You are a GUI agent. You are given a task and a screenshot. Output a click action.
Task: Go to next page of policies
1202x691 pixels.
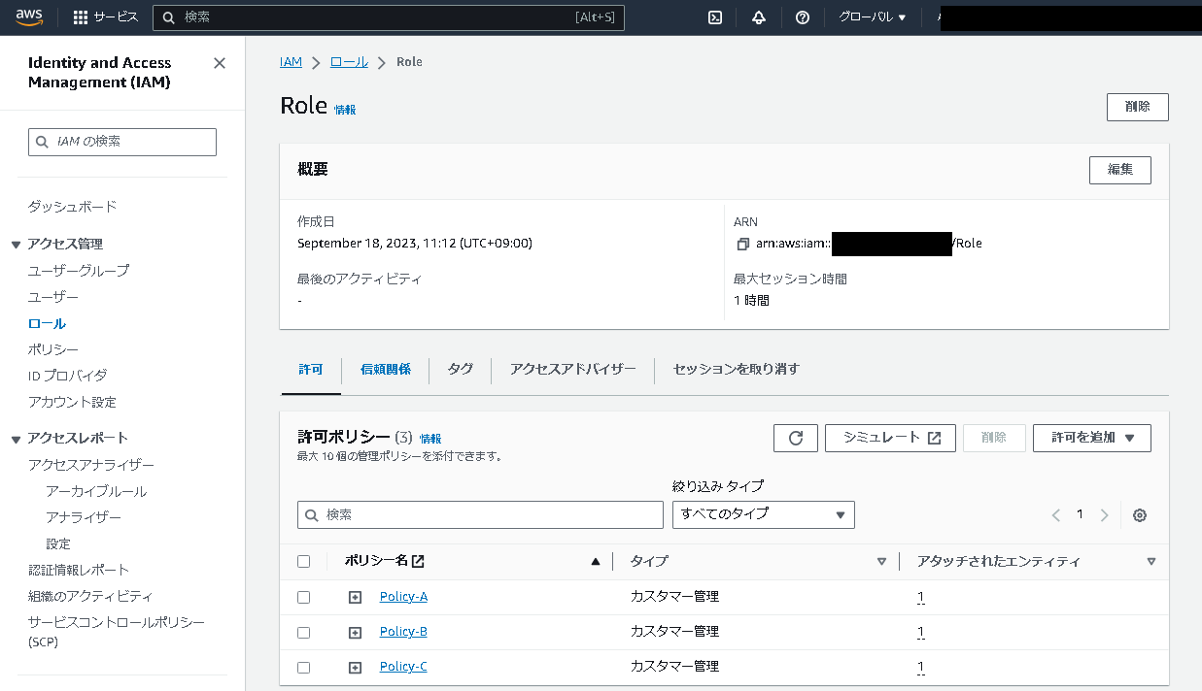click(x=1104, y=515)
